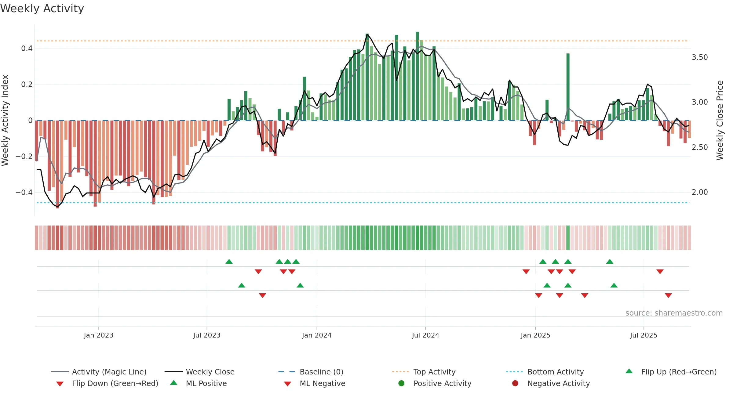Click the 2.00 price tick label

click(700, 192)
